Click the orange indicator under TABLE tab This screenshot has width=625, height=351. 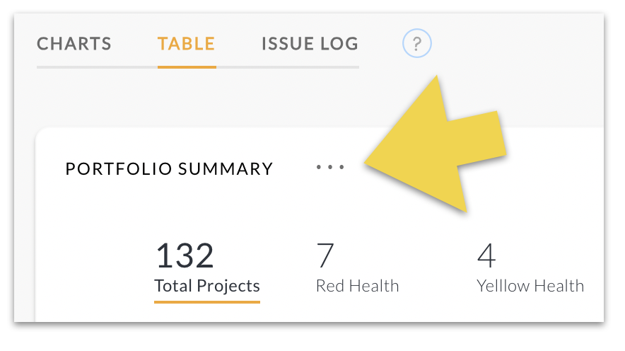[x=187, y=67]
